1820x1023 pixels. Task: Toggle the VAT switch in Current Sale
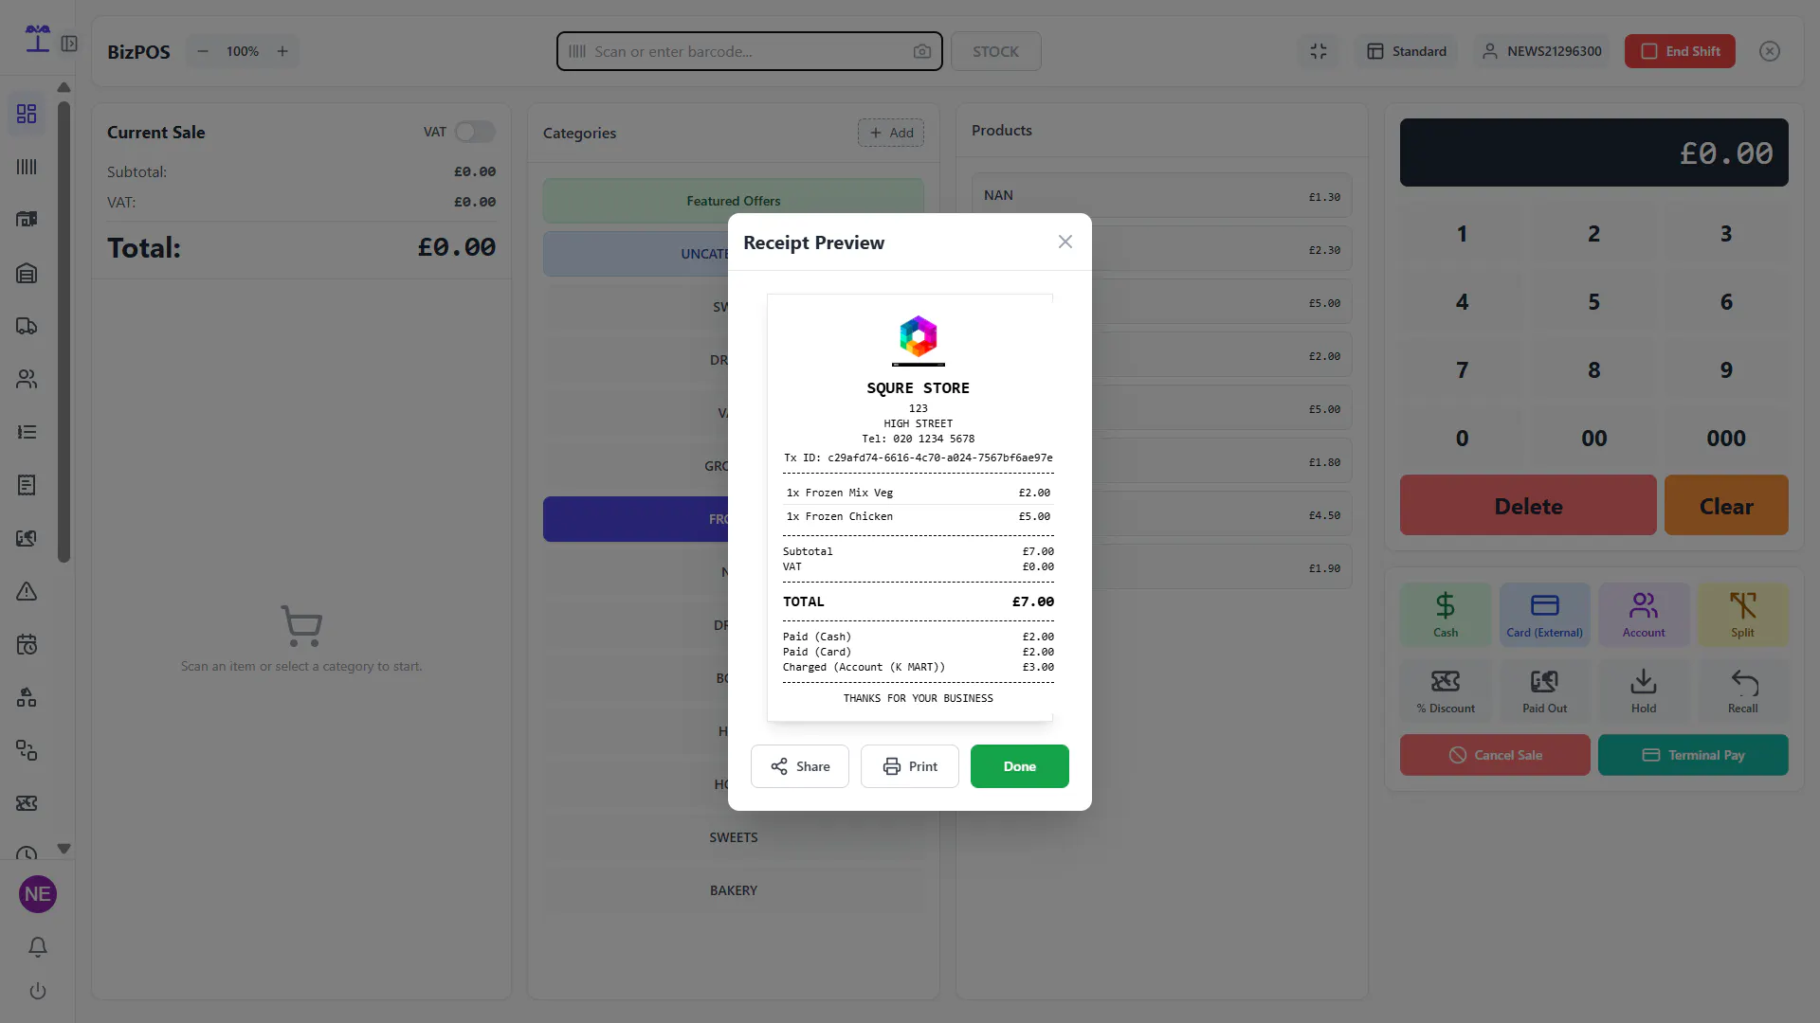coord(475,132)
